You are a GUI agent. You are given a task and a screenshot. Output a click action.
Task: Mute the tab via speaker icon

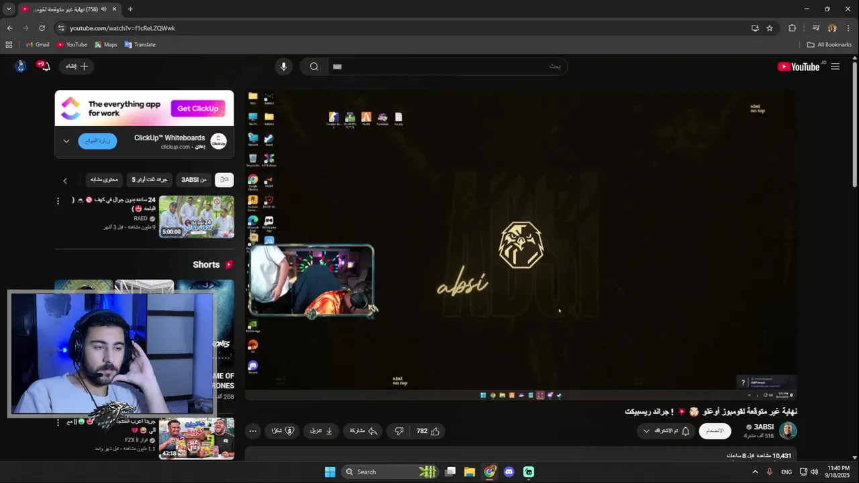103,9
